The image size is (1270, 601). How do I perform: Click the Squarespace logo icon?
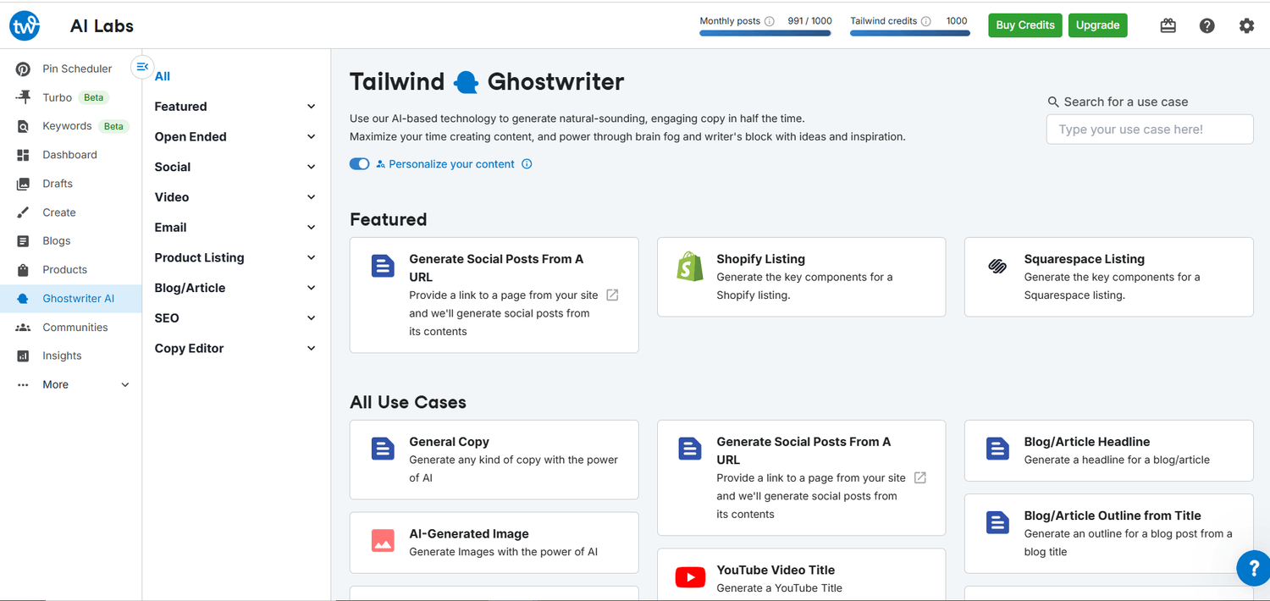997,267
